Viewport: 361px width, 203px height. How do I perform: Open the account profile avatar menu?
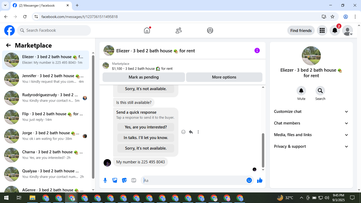pyautogui.click(x=348, y=30)
